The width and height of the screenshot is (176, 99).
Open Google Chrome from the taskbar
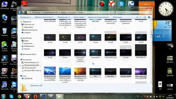(x=20, y=97)
